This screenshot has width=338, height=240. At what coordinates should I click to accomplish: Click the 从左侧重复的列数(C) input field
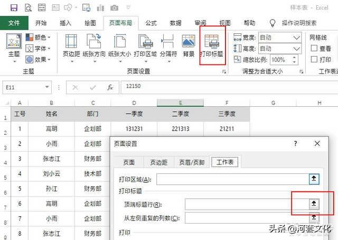[247, 218]
